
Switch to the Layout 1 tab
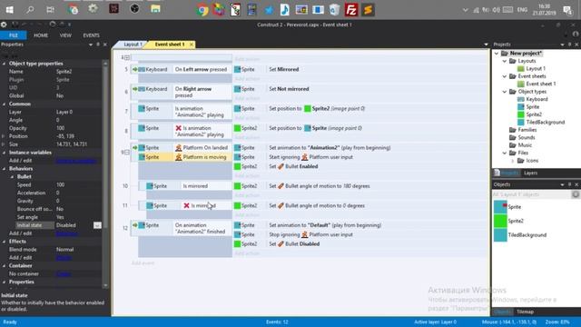(x=133, y=45)
